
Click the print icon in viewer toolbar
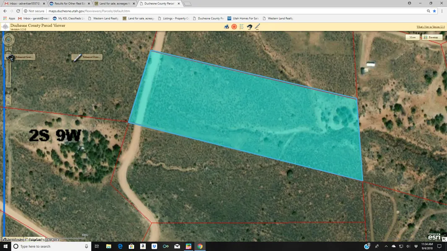pyautogui.click(x=226, y=27)
